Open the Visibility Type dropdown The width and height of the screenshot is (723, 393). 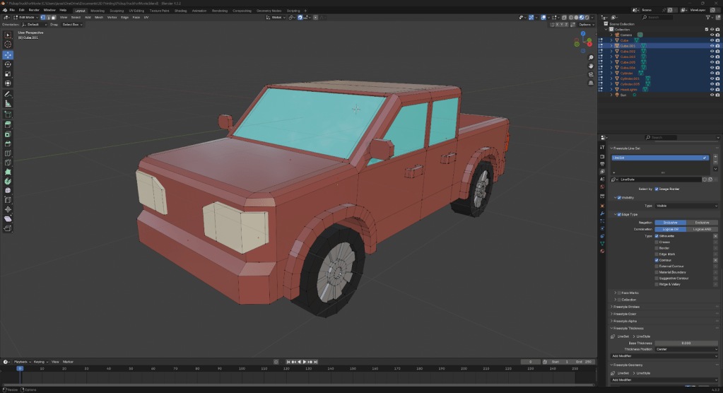[686, 206]
